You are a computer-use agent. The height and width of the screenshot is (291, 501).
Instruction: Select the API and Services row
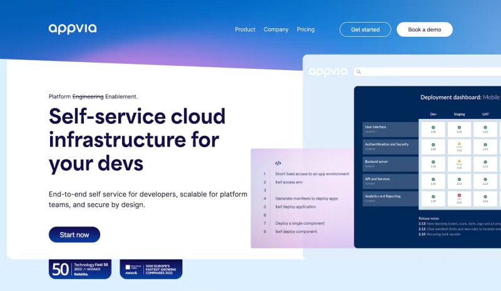pos(390,181)
